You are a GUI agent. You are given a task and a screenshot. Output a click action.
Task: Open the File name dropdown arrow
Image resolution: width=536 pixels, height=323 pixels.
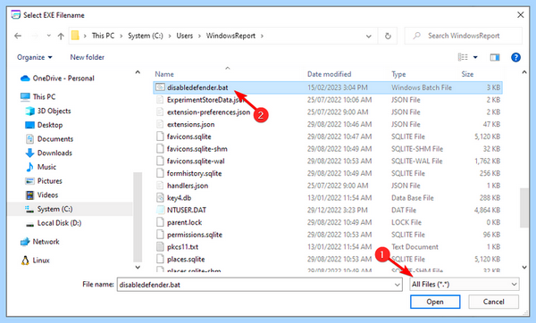[x=397, y=285]
